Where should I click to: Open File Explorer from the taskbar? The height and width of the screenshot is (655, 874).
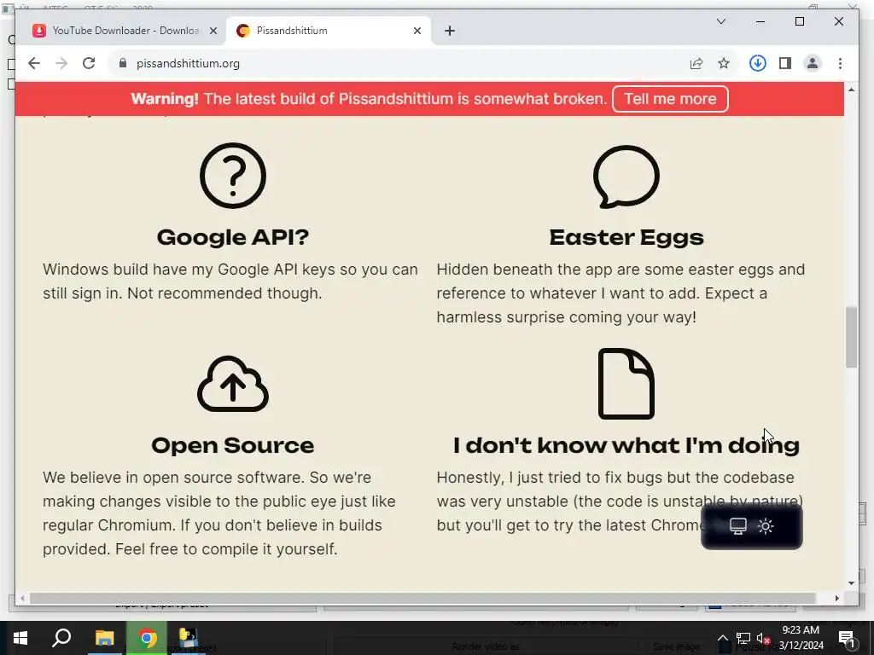pos(104,638)
